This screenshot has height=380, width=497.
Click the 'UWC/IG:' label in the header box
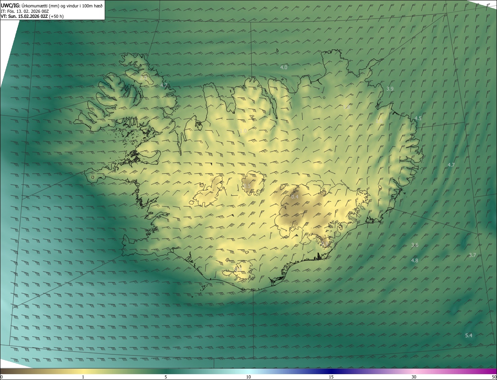[11, 5]
